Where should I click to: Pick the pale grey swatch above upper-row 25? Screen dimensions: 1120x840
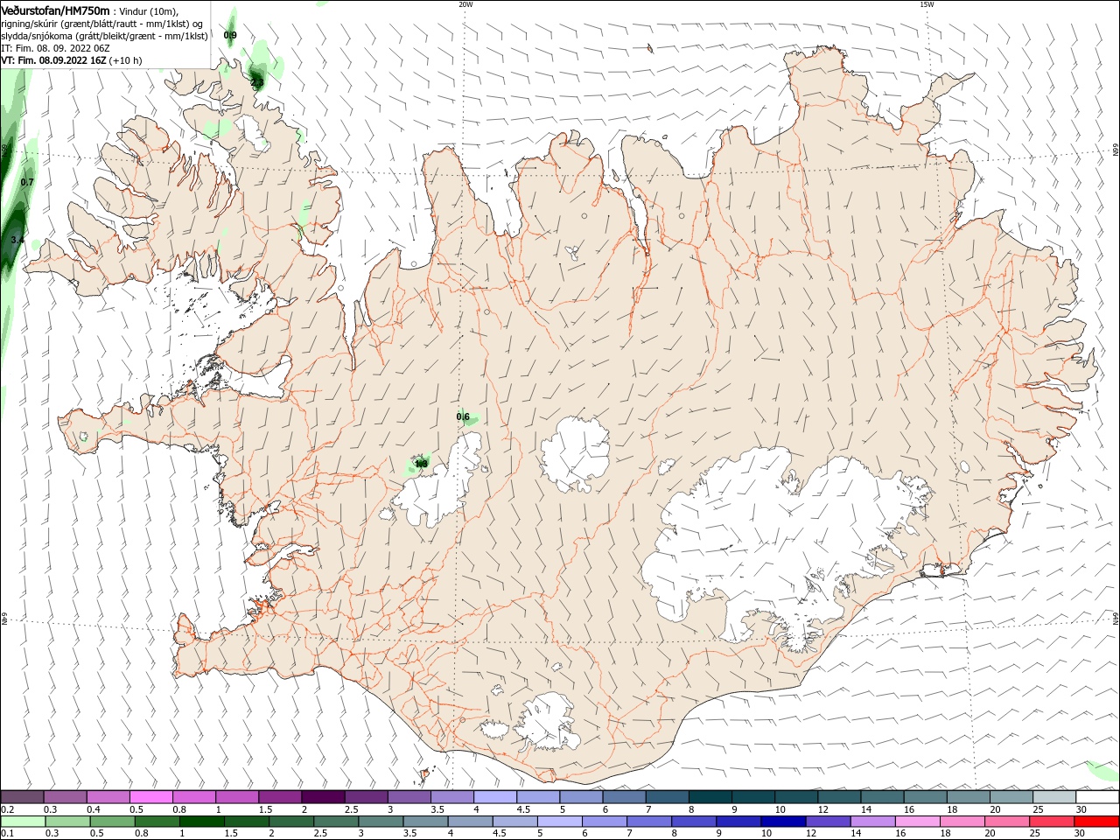[1054, 797]
